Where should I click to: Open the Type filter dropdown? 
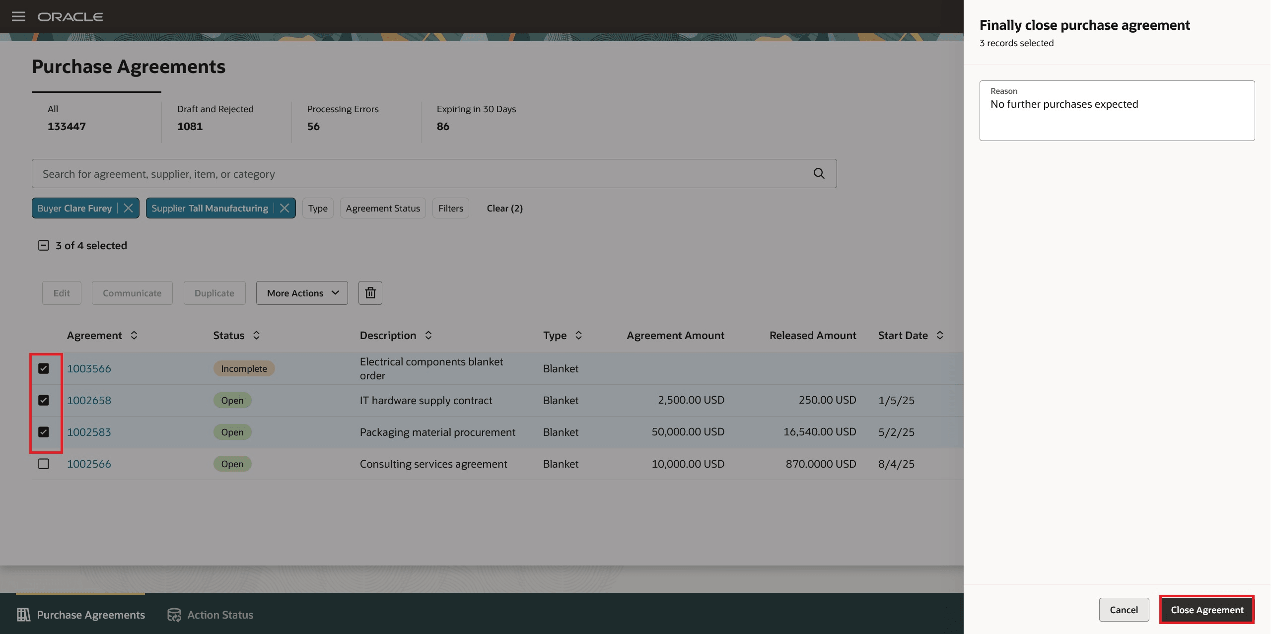click(x=318, y=208)
